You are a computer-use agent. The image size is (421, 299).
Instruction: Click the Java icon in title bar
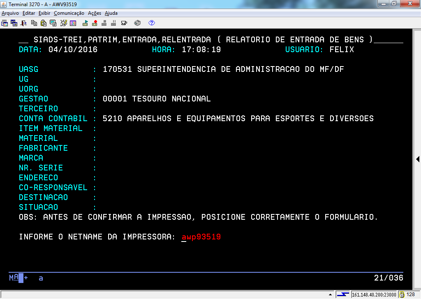(x=4, y=4)
